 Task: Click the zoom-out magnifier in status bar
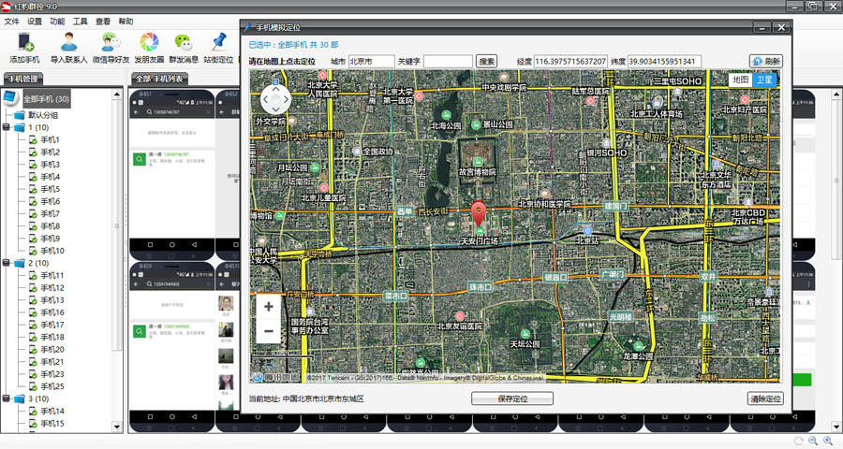click(813, 441)
